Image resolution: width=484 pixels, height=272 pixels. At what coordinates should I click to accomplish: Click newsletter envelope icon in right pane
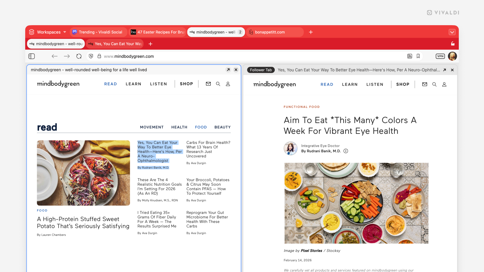425,84
